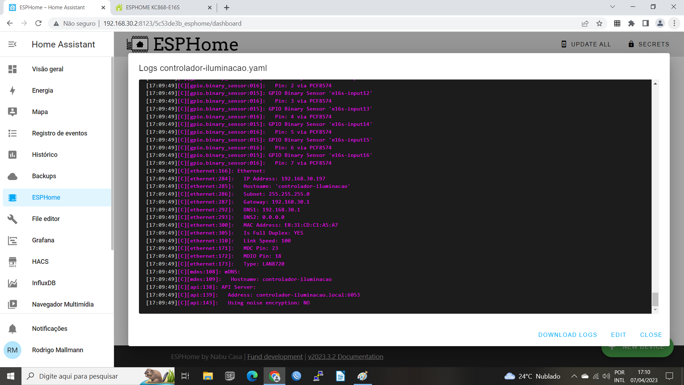This screenshot has height=385, width=684.
Task: Open the Backups cloud icon
Action: (12, 176)
